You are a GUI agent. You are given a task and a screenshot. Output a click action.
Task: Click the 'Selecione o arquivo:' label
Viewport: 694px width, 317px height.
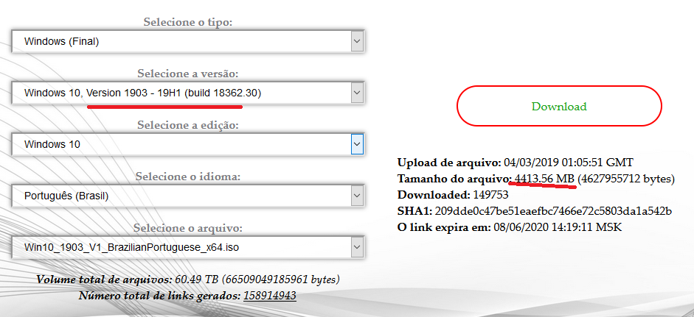[187, 228]
